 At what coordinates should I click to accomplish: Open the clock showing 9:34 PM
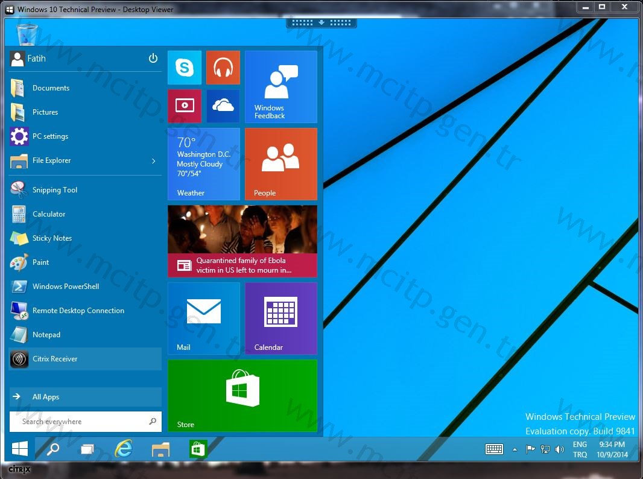coord(612,449)
